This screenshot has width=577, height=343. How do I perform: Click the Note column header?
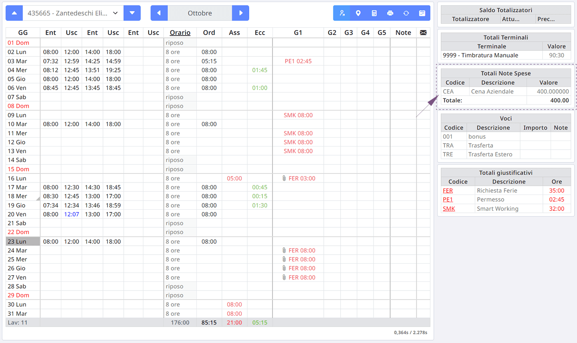[x=403, y=33]
